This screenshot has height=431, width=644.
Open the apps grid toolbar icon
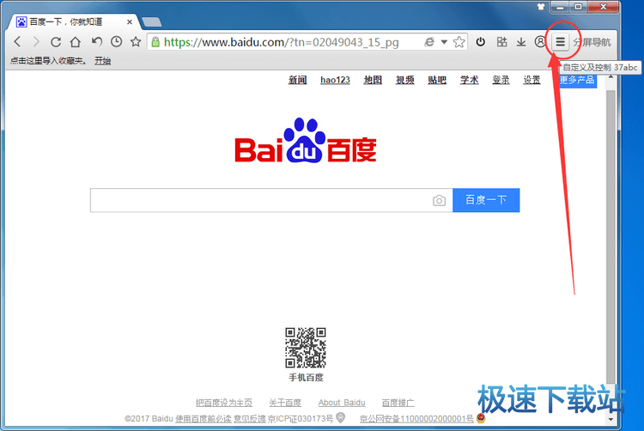(501, 42)
